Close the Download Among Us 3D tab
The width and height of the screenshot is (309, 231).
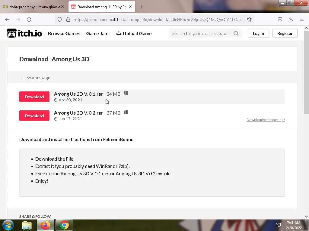[x=130, y=7]
